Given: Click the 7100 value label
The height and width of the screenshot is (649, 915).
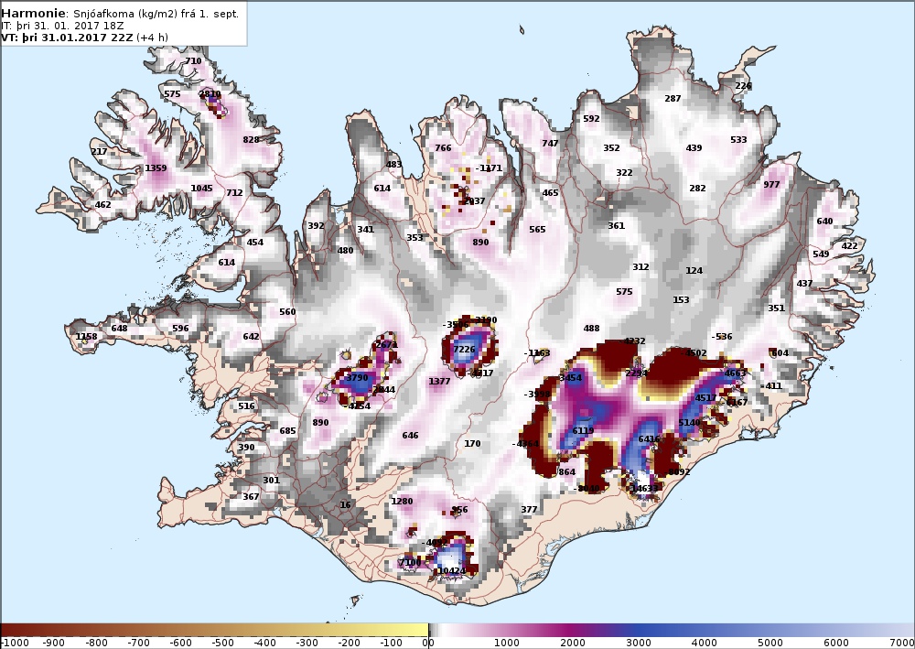Looking at the screenshot, I should point(410,563).
